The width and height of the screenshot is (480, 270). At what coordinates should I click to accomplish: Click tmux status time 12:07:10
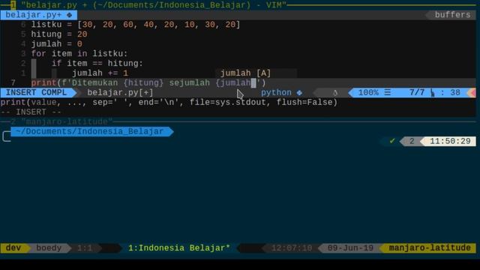(292, 247)
